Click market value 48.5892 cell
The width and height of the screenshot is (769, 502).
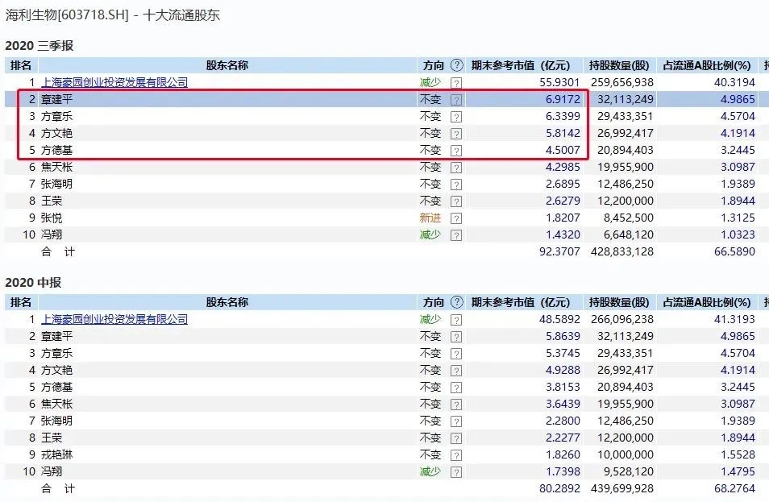(x=559, y=319)
